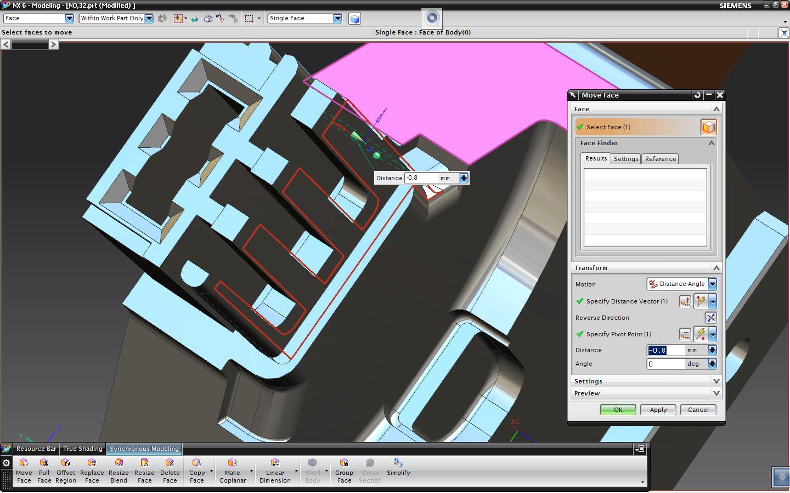Select the Offset Region tool
Screen dimensions: 790x493
pyautogui.click(x=65, y=471)
